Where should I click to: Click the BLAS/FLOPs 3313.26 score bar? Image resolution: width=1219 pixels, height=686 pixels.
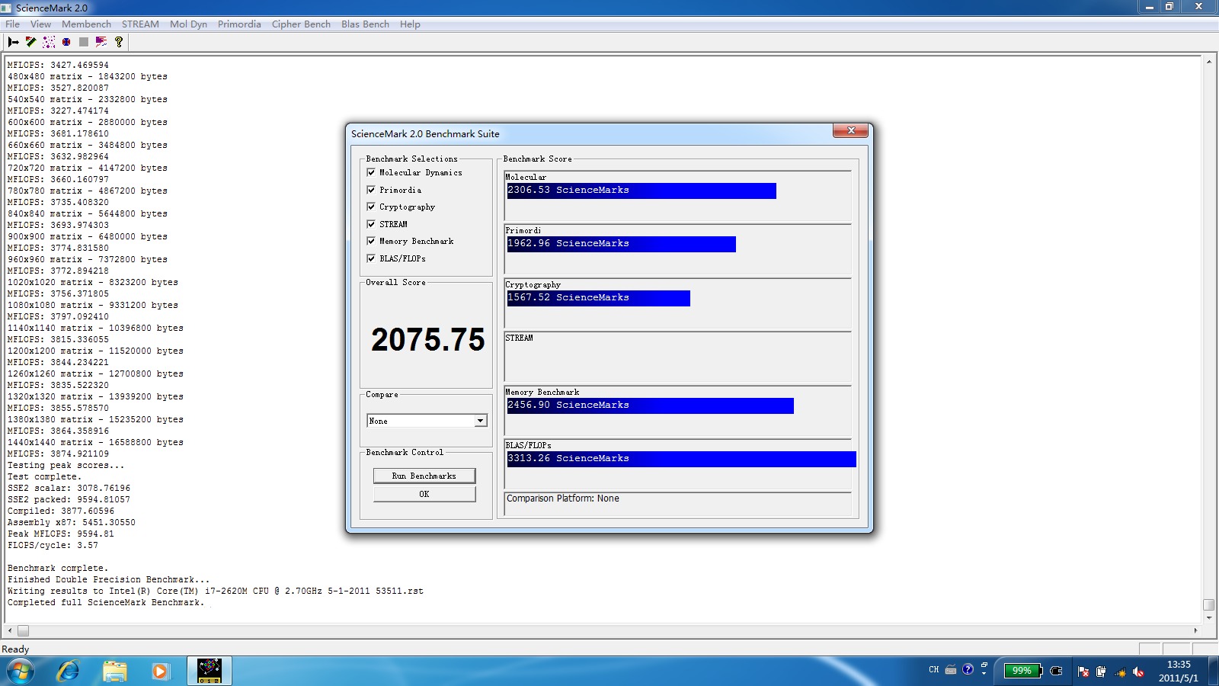click(x=682, y=459)
